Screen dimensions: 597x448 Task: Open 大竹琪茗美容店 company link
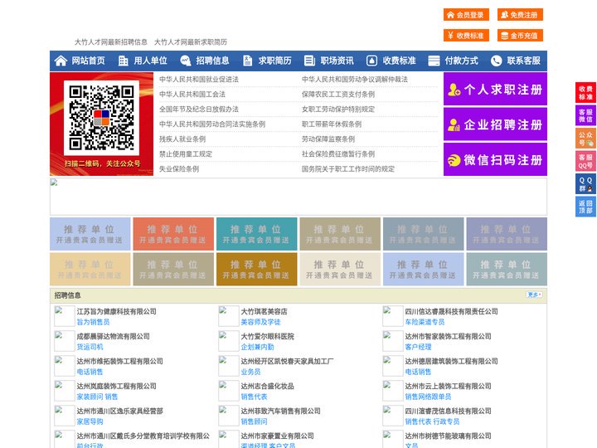[x=264, y=311]
